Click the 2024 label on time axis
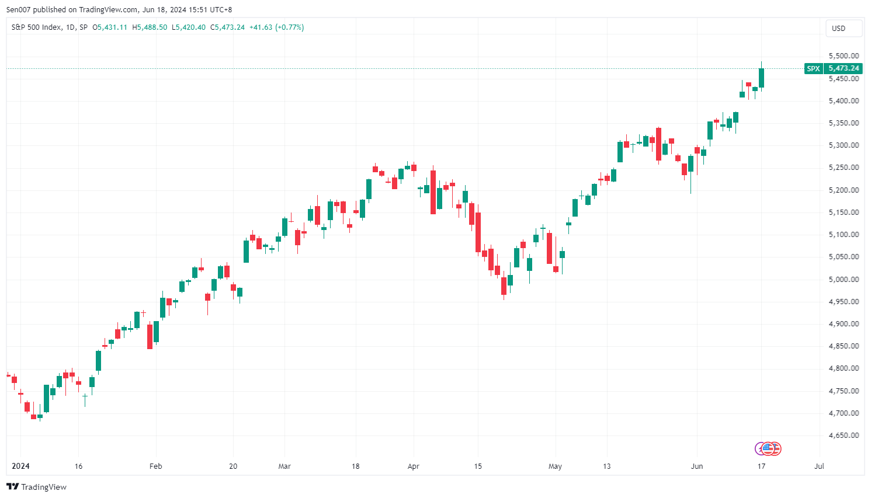Viewport: 871px width, 498px height. (20, 466)
